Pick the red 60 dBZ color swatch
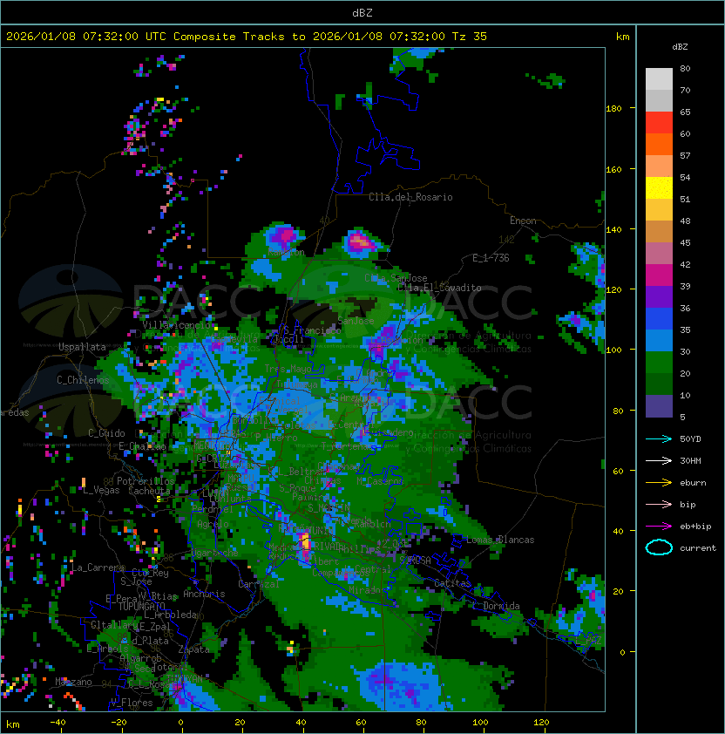 659,123
